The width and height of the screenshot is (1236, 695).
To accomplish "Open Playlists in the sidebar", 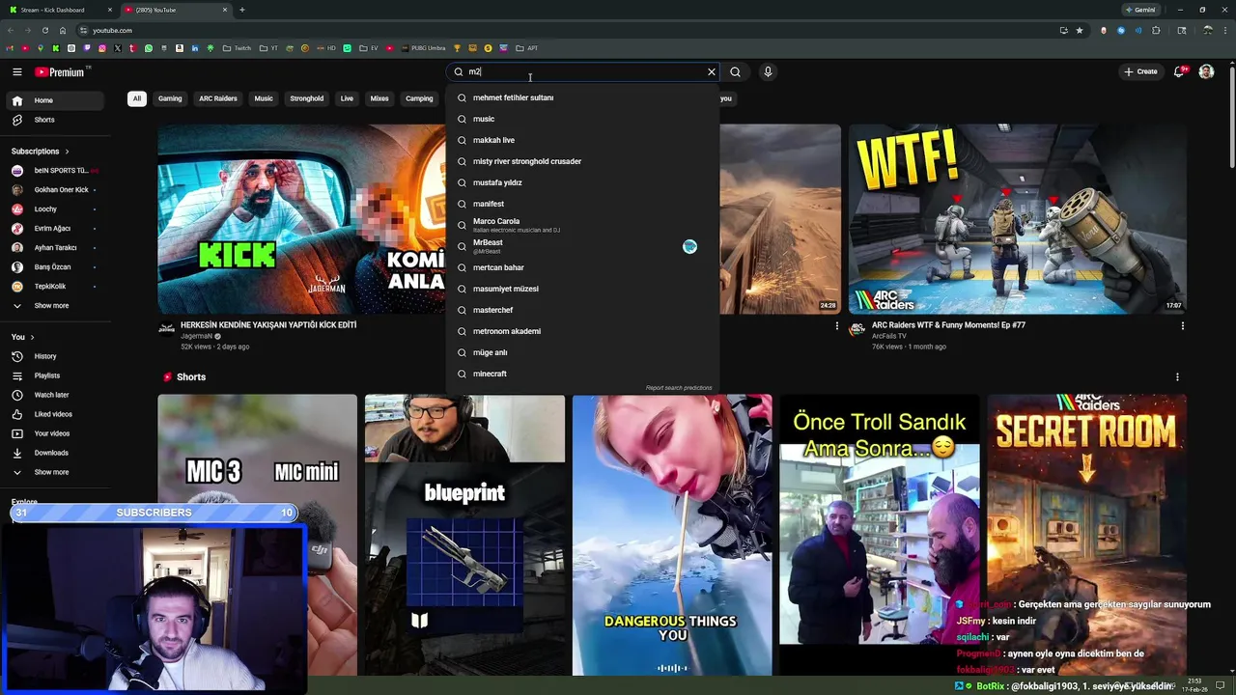I will [x=55, y=375].
